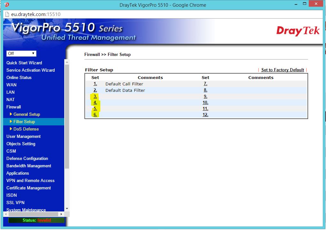Click the DrayTek favicon in title bar

pyautogui.click(x=7, y=5)
